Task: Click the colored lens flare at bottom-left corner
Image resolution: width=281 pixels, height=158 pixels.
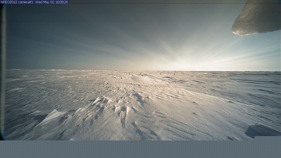Action: 2,136
